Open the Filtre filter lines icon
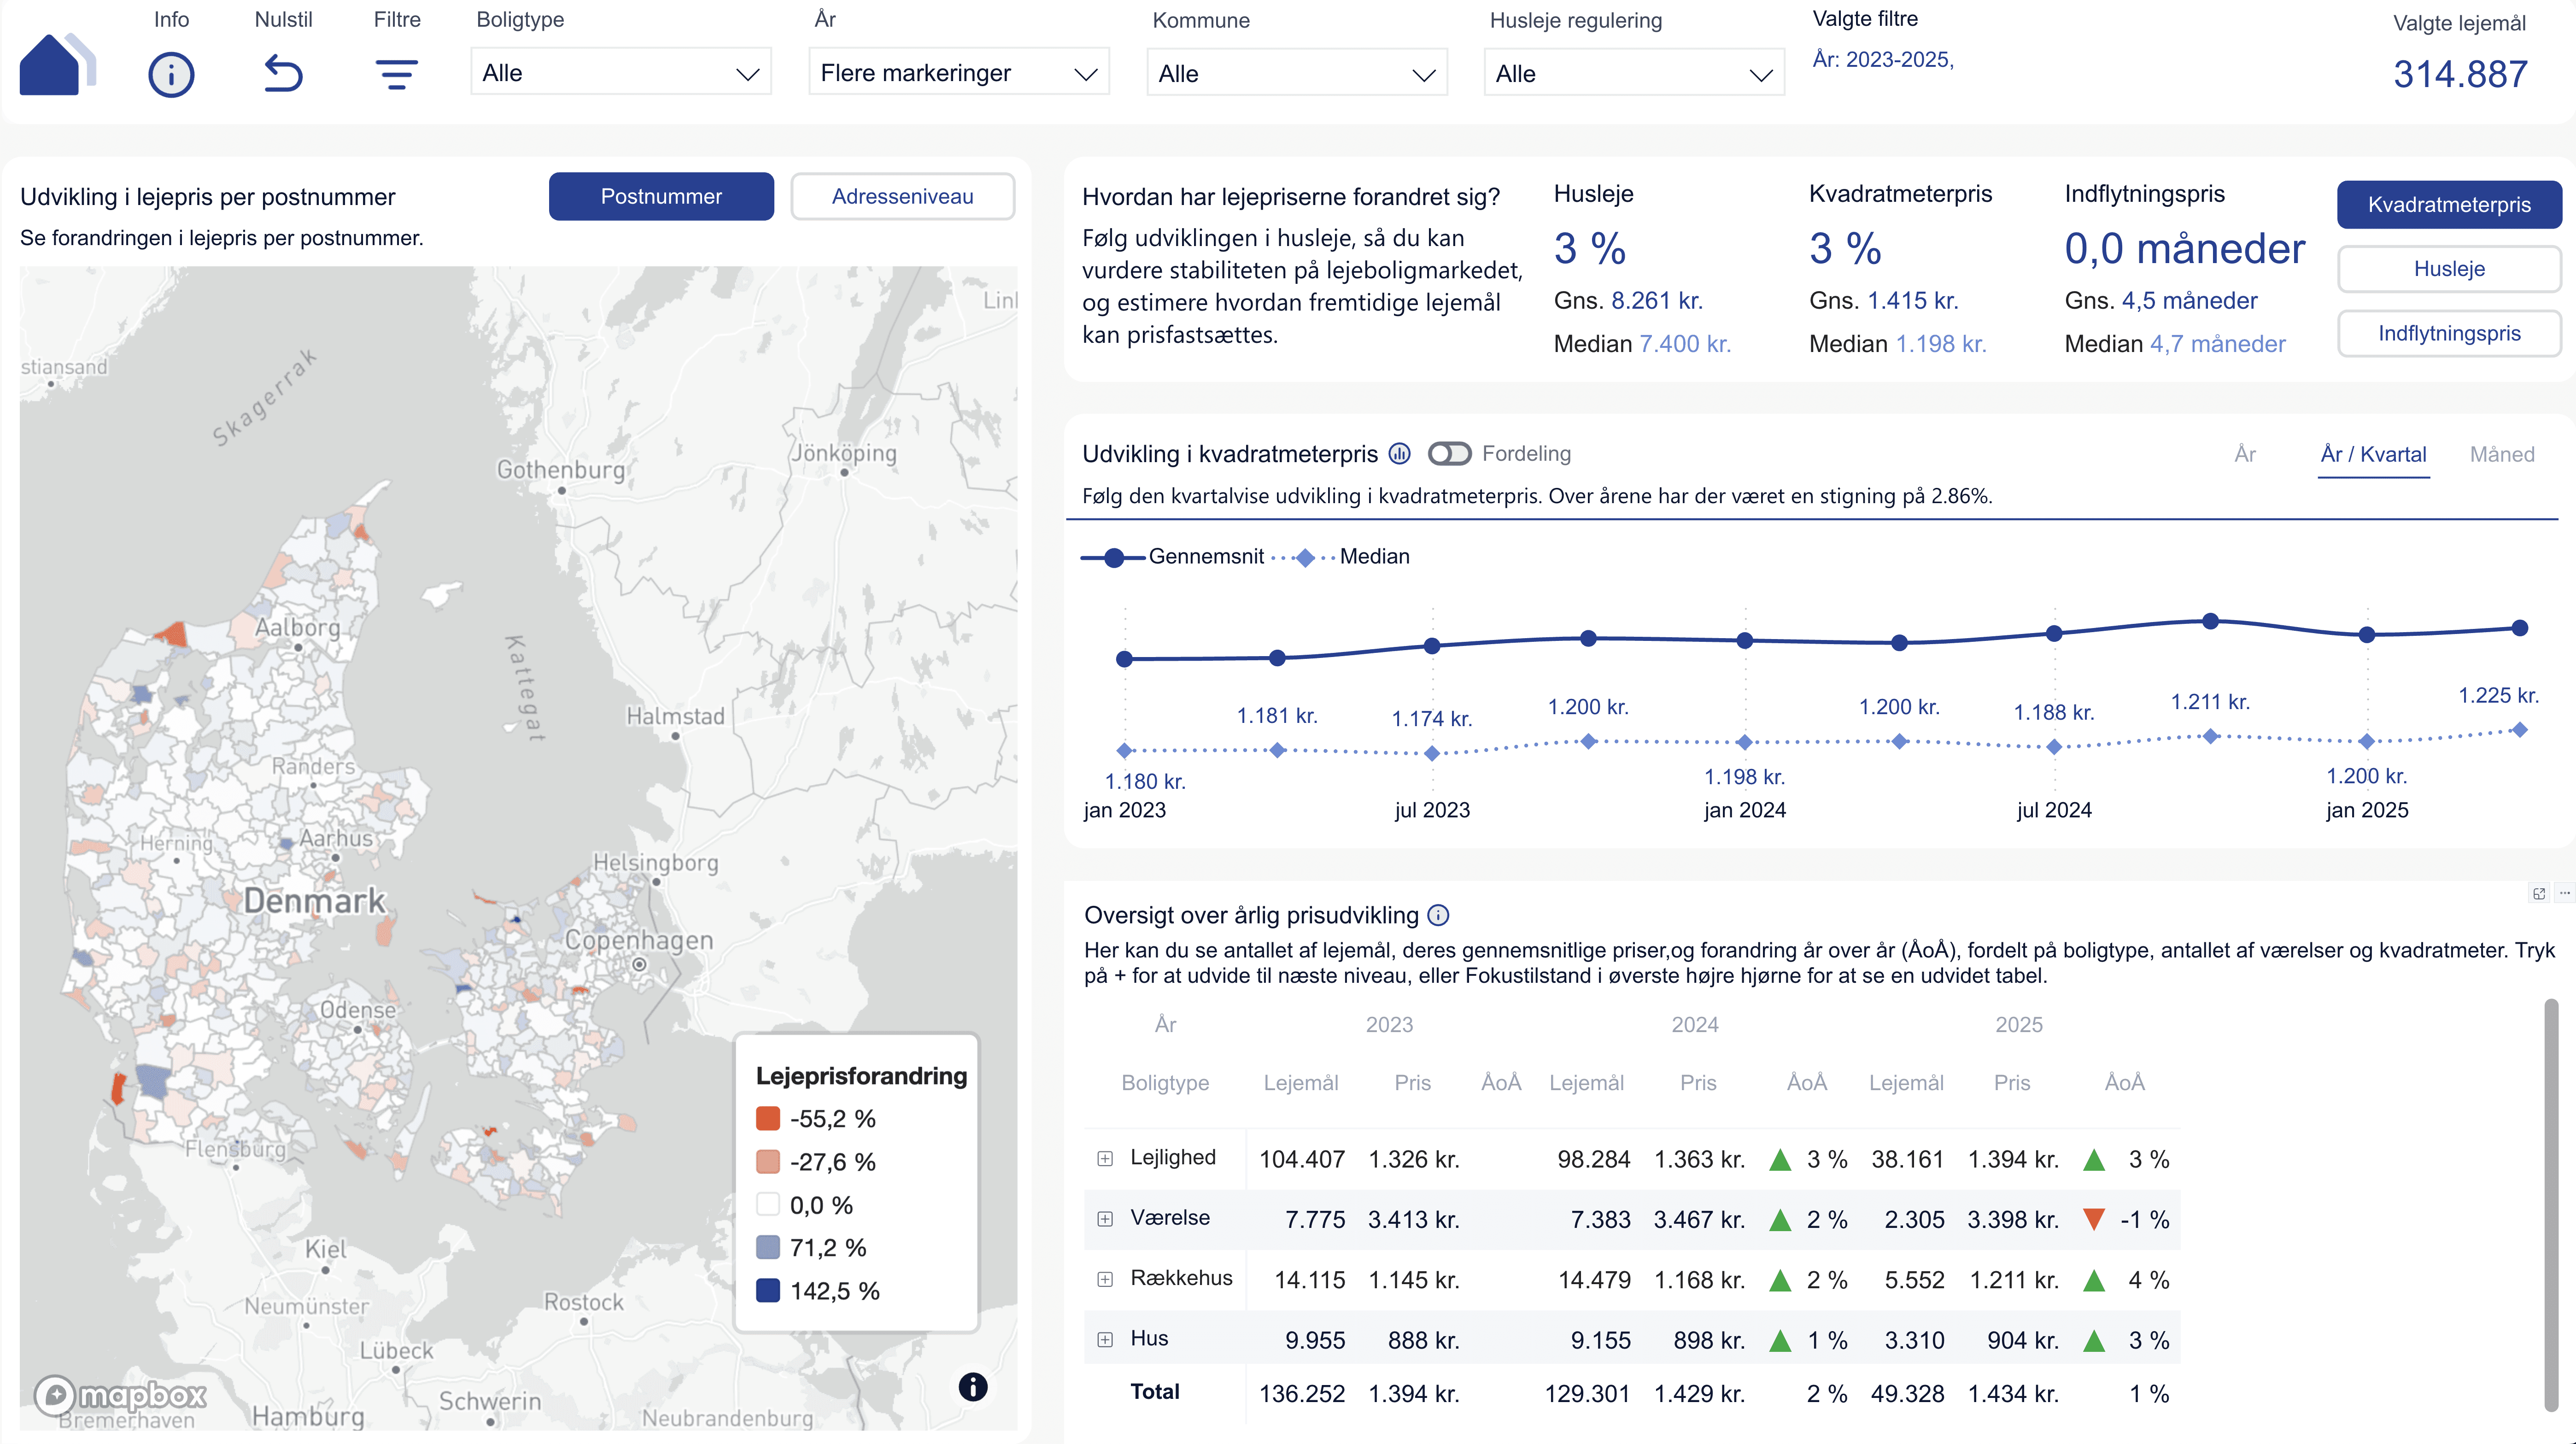This screenshot has height=1444, width=2576. pos(396,74)
